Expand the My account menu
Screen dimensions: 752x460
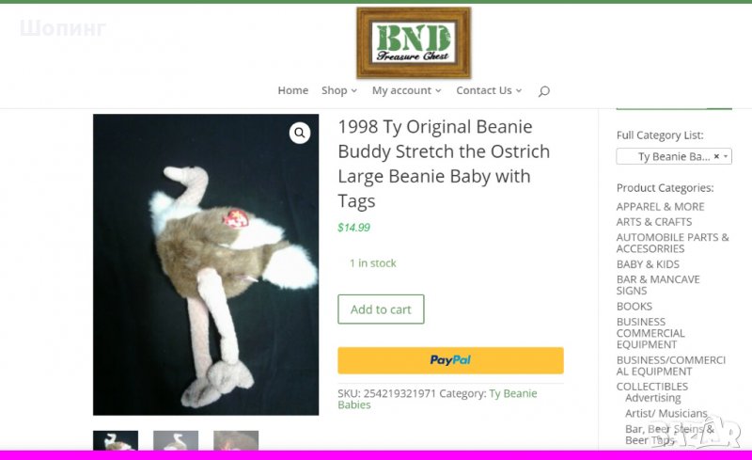click(x=406, y=90)
